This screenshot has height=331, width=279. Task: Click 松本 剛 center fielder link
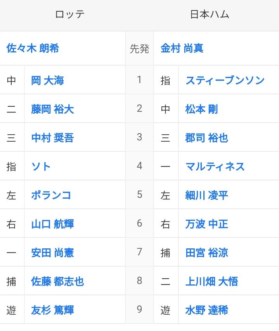[201, 109]
